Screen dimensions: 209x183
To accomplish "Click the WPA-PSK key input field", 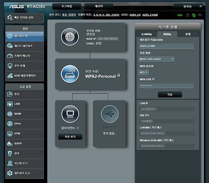I will pos(166,85).
